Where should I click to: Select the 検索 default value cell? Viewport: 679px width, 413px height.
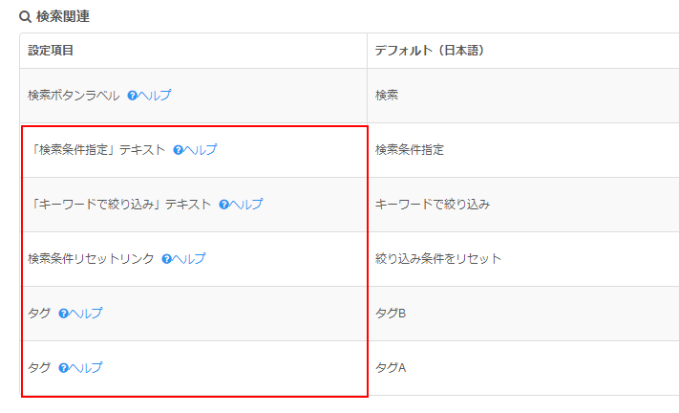pyautogui.click(x=522, y=96)
